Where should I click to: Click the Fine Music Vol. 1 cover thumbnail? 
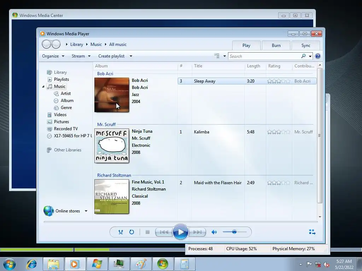112,197
